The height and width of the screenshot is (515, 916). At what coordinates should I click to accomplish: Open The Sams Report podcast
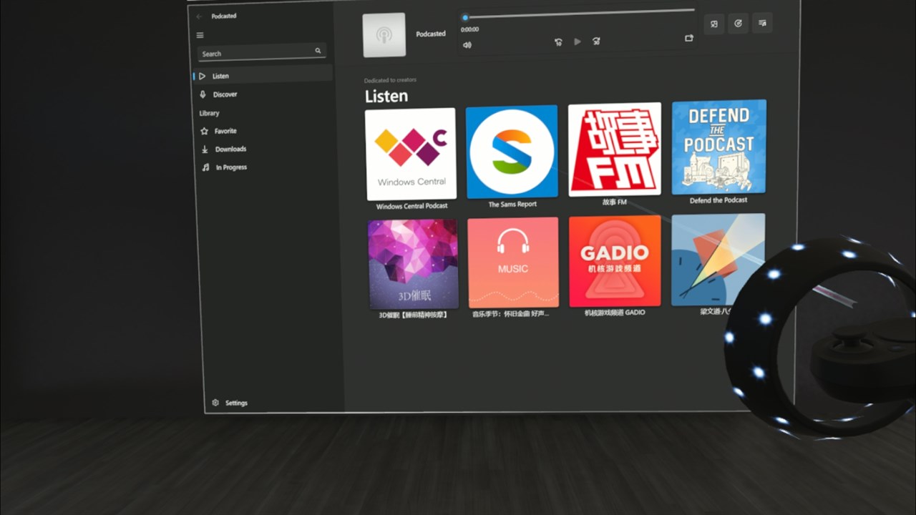click(512, 152)
